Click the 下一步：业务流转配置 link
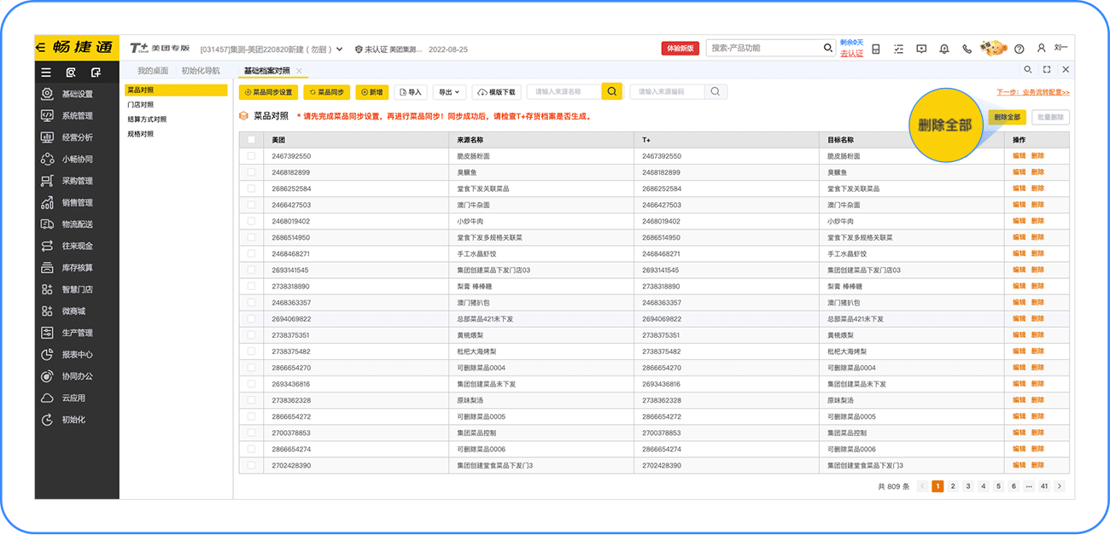This screenshot has height=535, width=1110. coord(1032,92)
